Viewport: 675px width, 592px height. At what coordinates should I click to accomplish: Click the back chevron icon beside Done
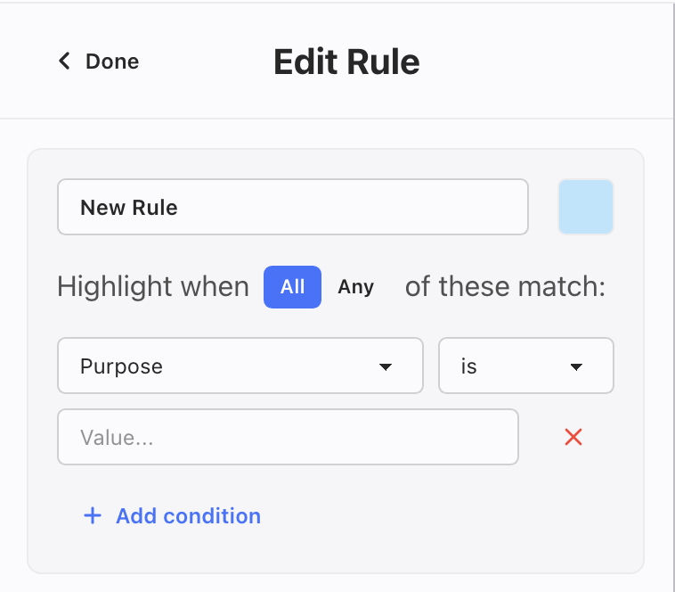64,61
